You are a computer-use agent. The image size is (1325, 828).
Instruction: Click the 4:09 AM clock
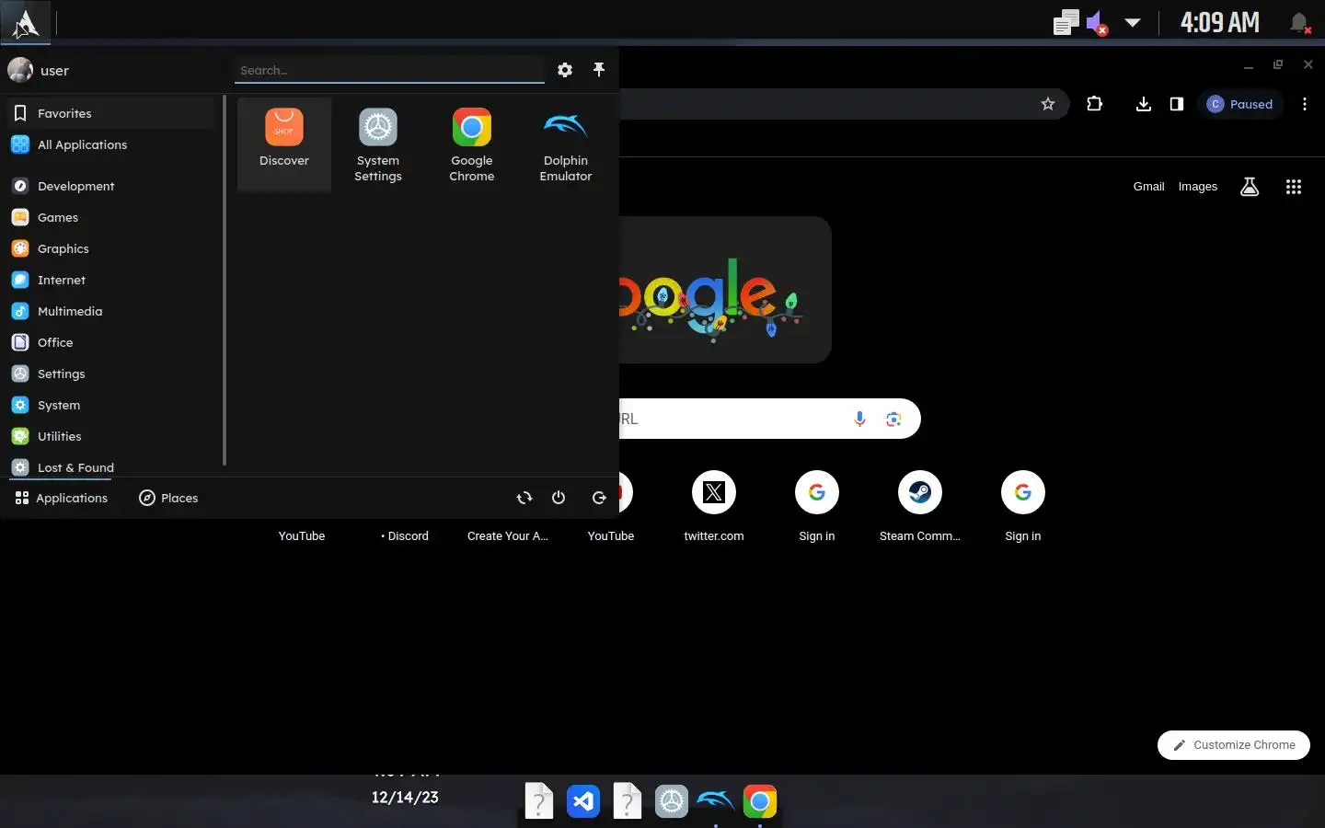[1220, 22]
